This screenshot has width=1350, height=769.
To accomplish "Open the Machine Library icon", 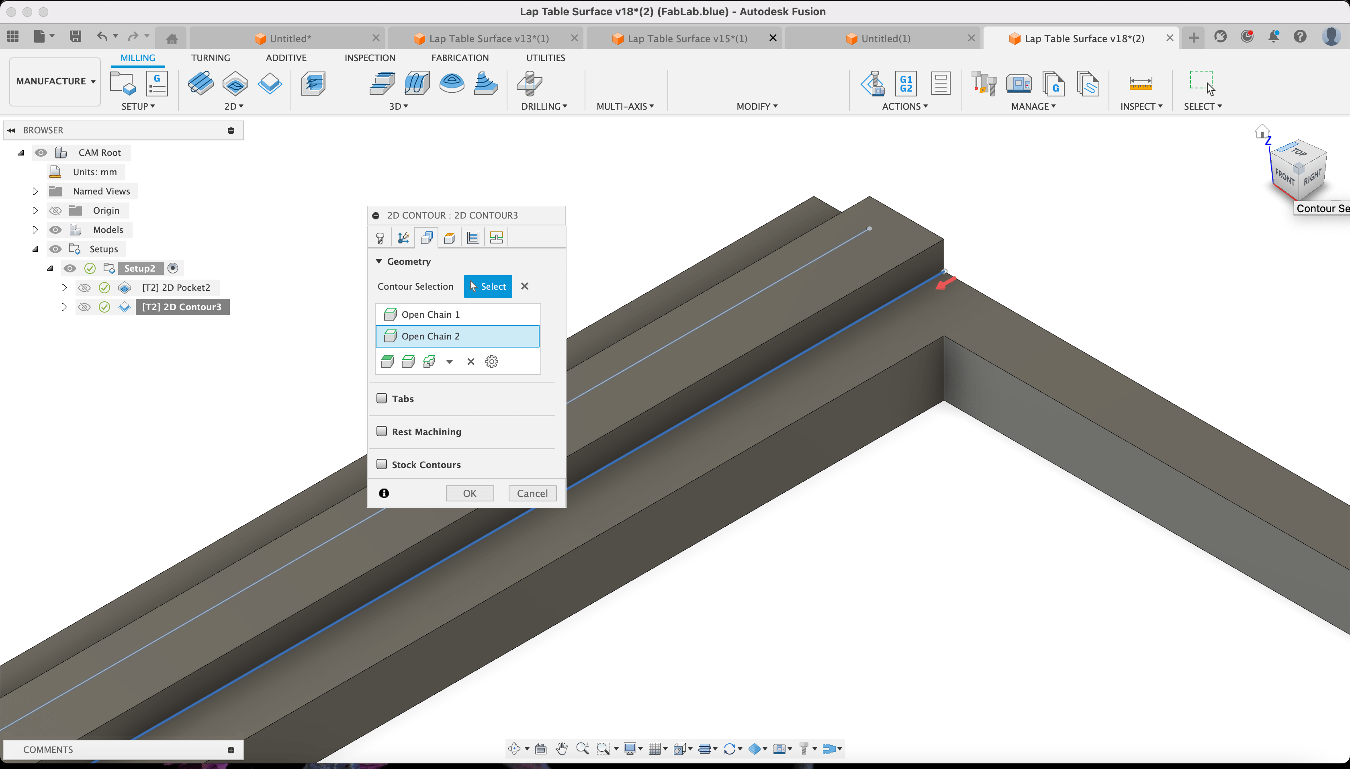I will [x=1019, y=84].
